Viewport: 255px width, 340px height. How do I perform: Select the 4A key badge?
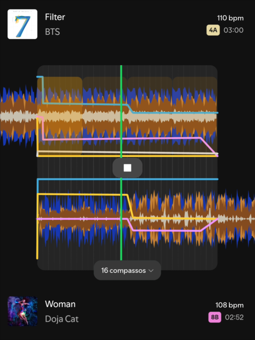(213, 30)
